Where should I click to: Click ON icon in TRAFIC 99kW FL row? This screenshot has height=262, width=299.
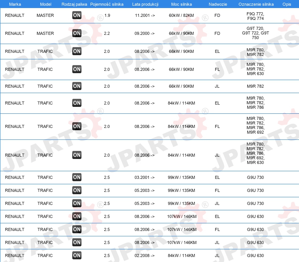77,190
